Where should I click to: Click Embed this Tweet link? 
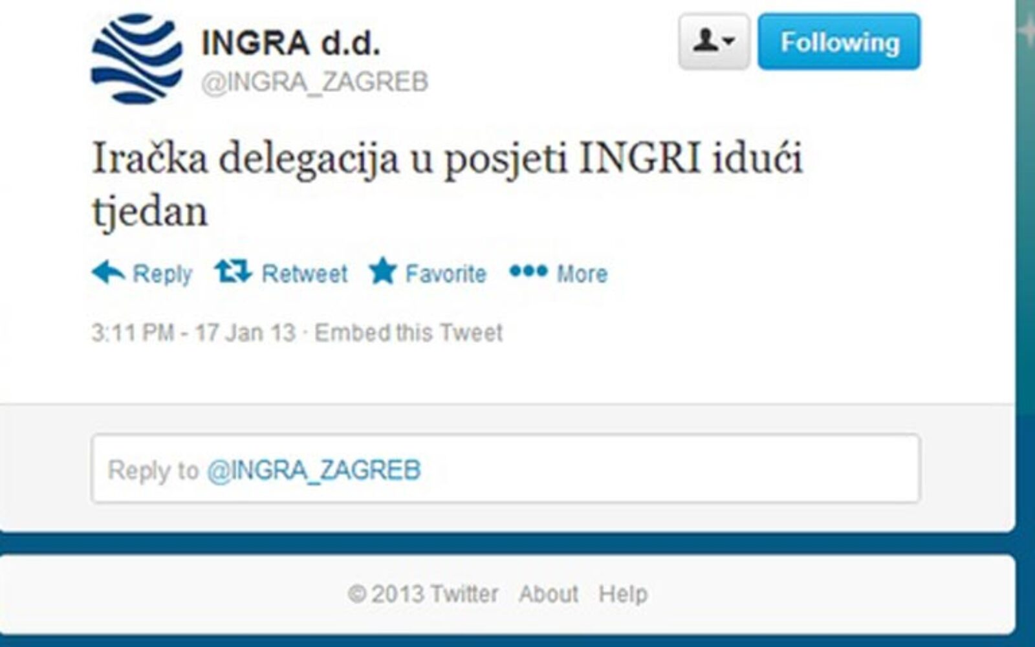(x=408, y=333)
